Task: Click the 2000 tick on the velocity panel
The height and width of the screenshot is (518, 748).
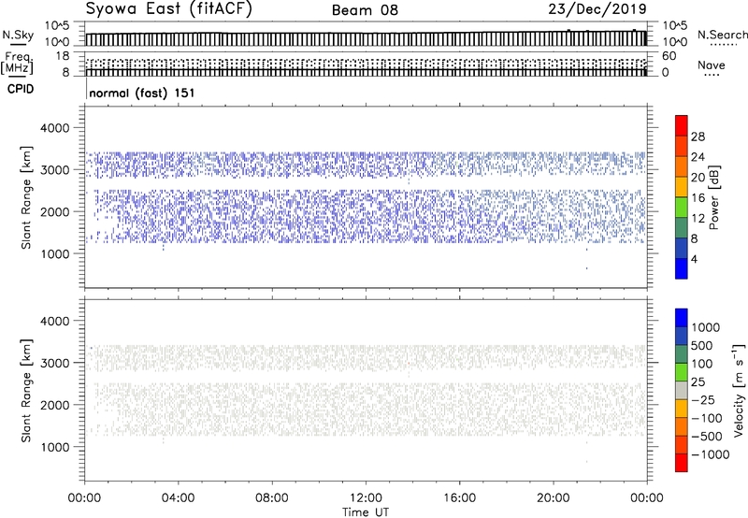Action: click(55, 405)
